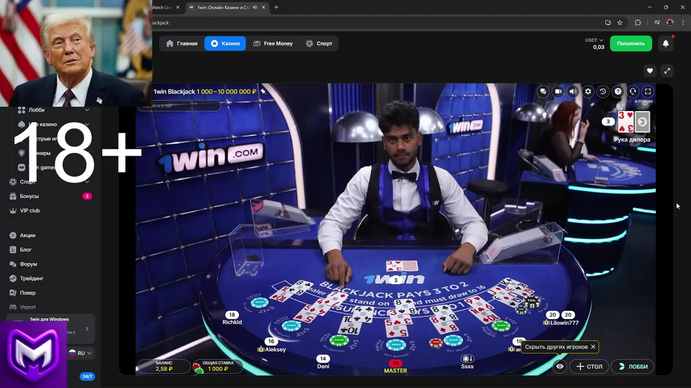Switch to the Спорт top tab
The image size is (691, 388).
(319, 44)
